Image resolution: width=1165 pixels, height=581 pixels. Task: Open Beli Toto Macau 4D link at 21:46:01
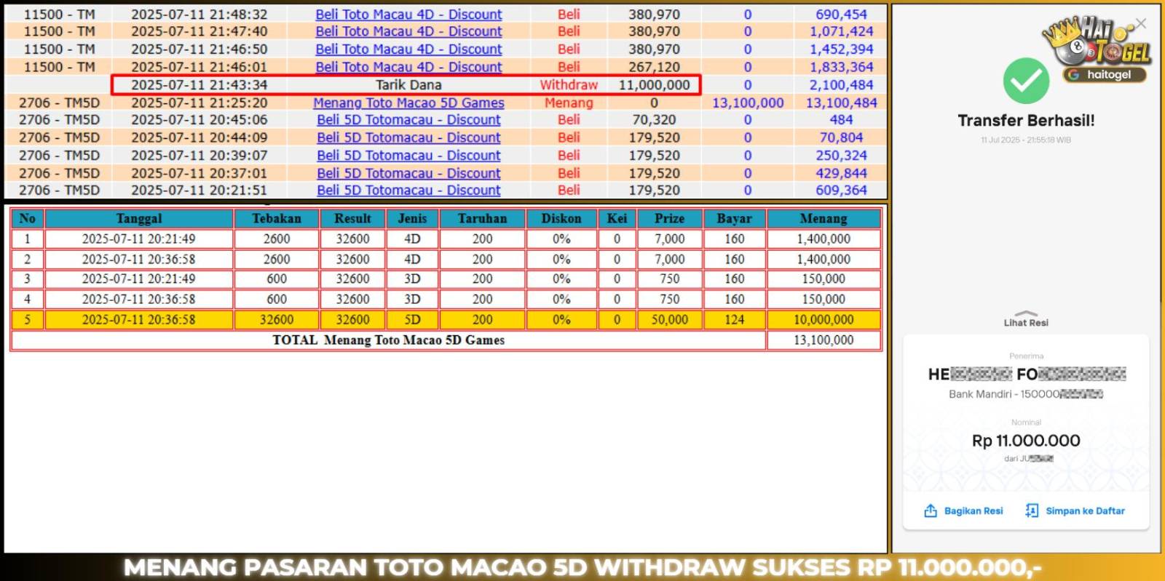pyautogui.click(x=408, y=67)
